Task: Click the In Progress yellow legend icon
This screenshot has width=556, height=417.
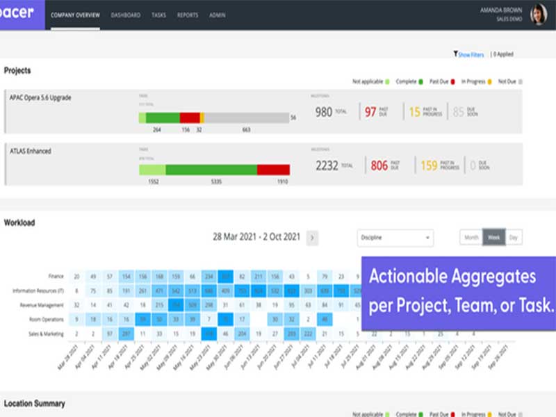Action: coord(489,81)
